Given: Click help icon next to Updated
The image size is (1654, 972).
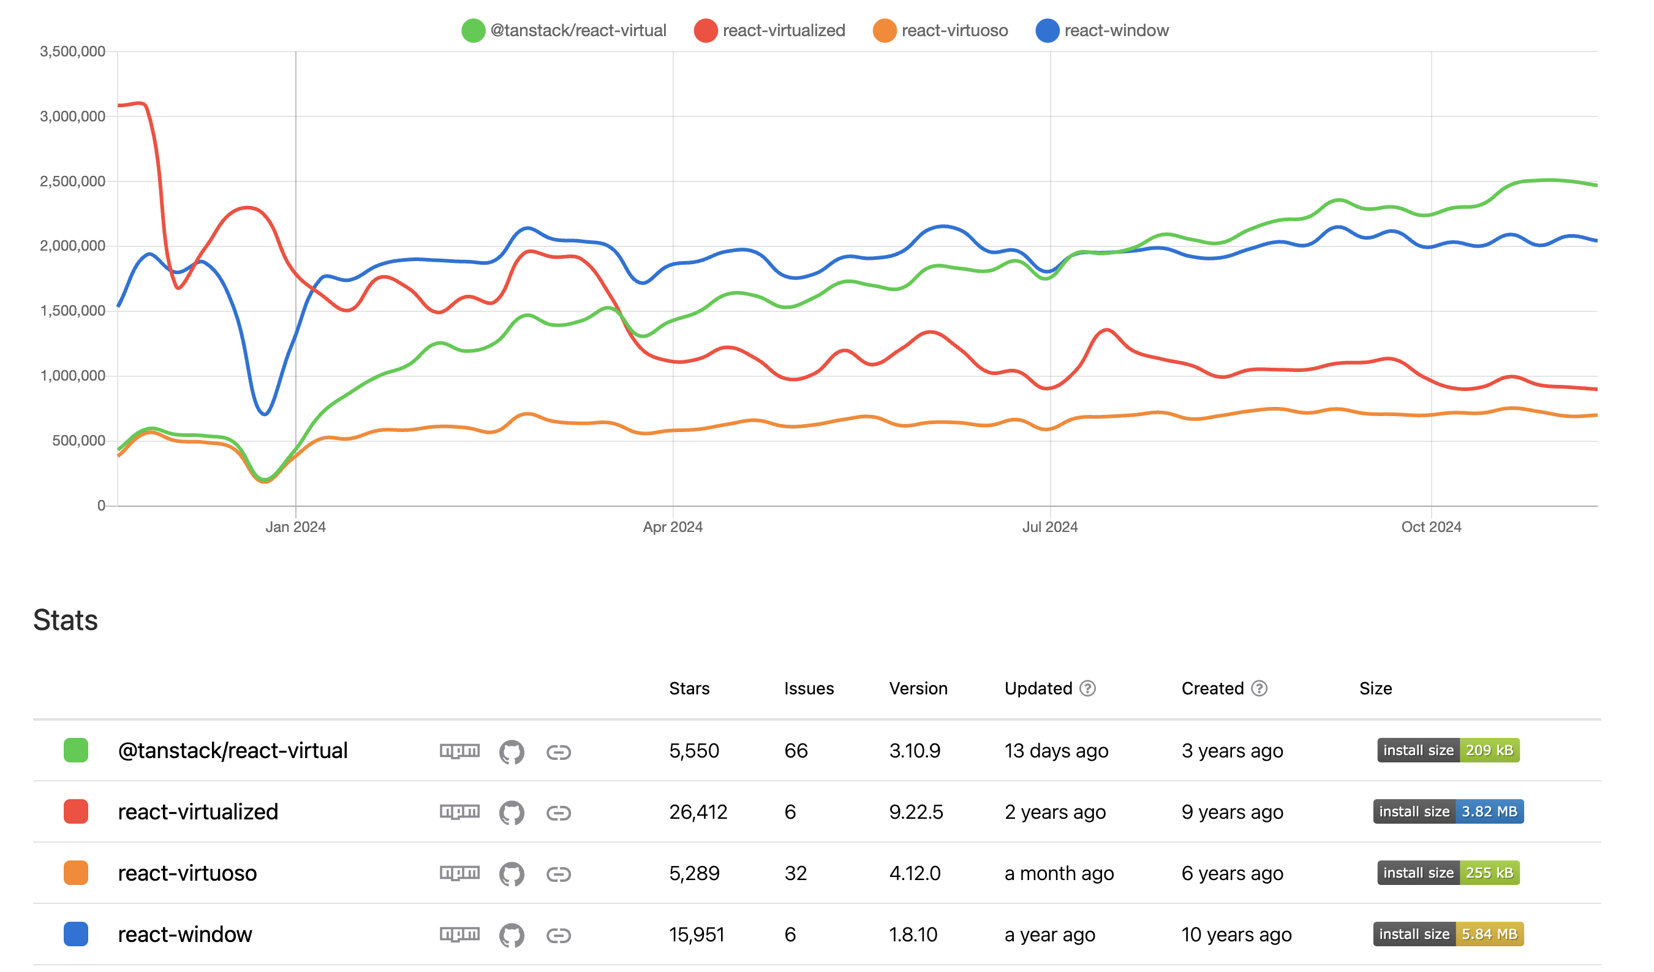Looking at the screenshot, I should pyautogui.click(x=1087, y=688).
